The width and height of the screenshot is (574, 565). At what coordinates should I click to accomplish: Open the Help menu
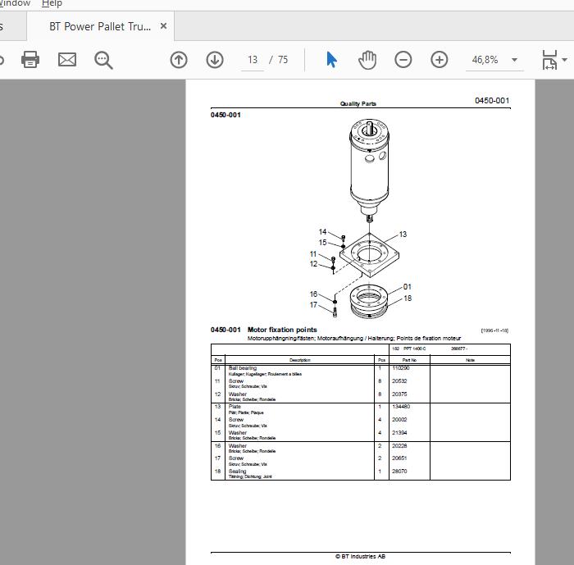coord(52,3)
